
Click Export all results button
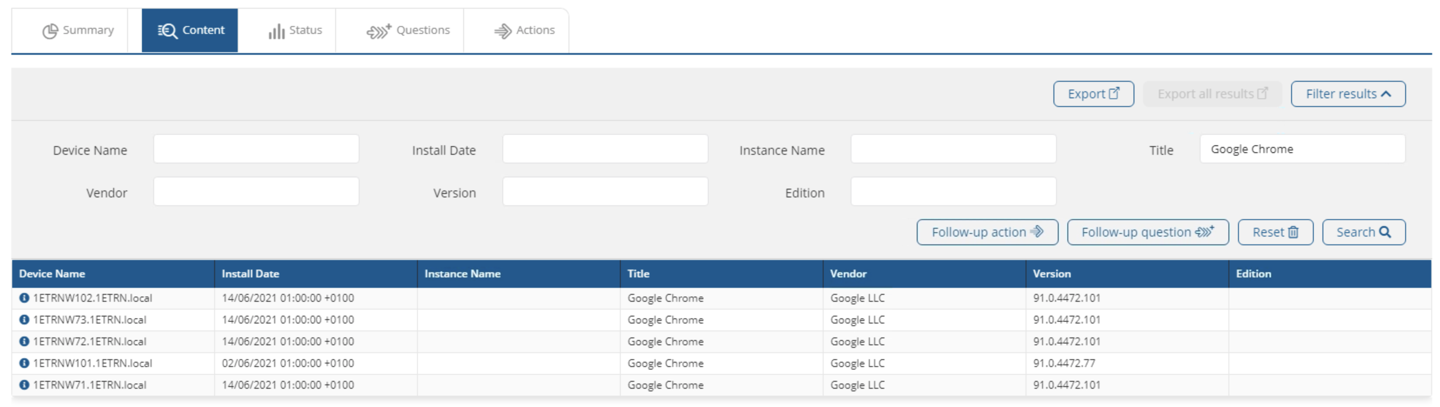1212,94
